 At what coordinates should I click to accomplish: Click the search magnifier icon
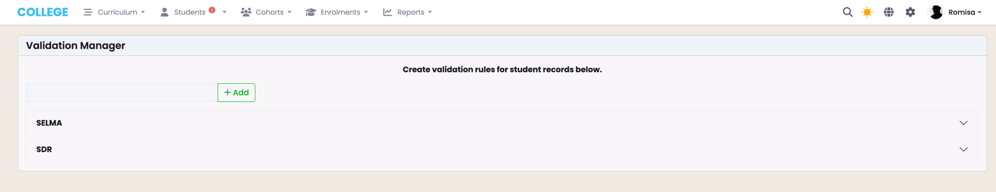(x=847, y=12)
